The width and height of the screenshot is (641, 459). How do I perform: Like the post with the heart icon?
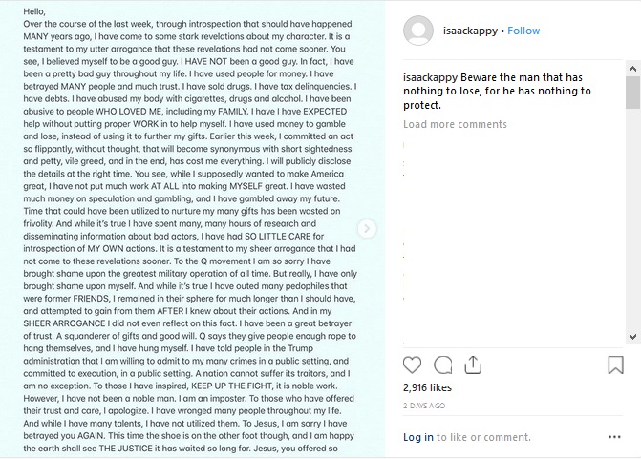click(412, 365)
